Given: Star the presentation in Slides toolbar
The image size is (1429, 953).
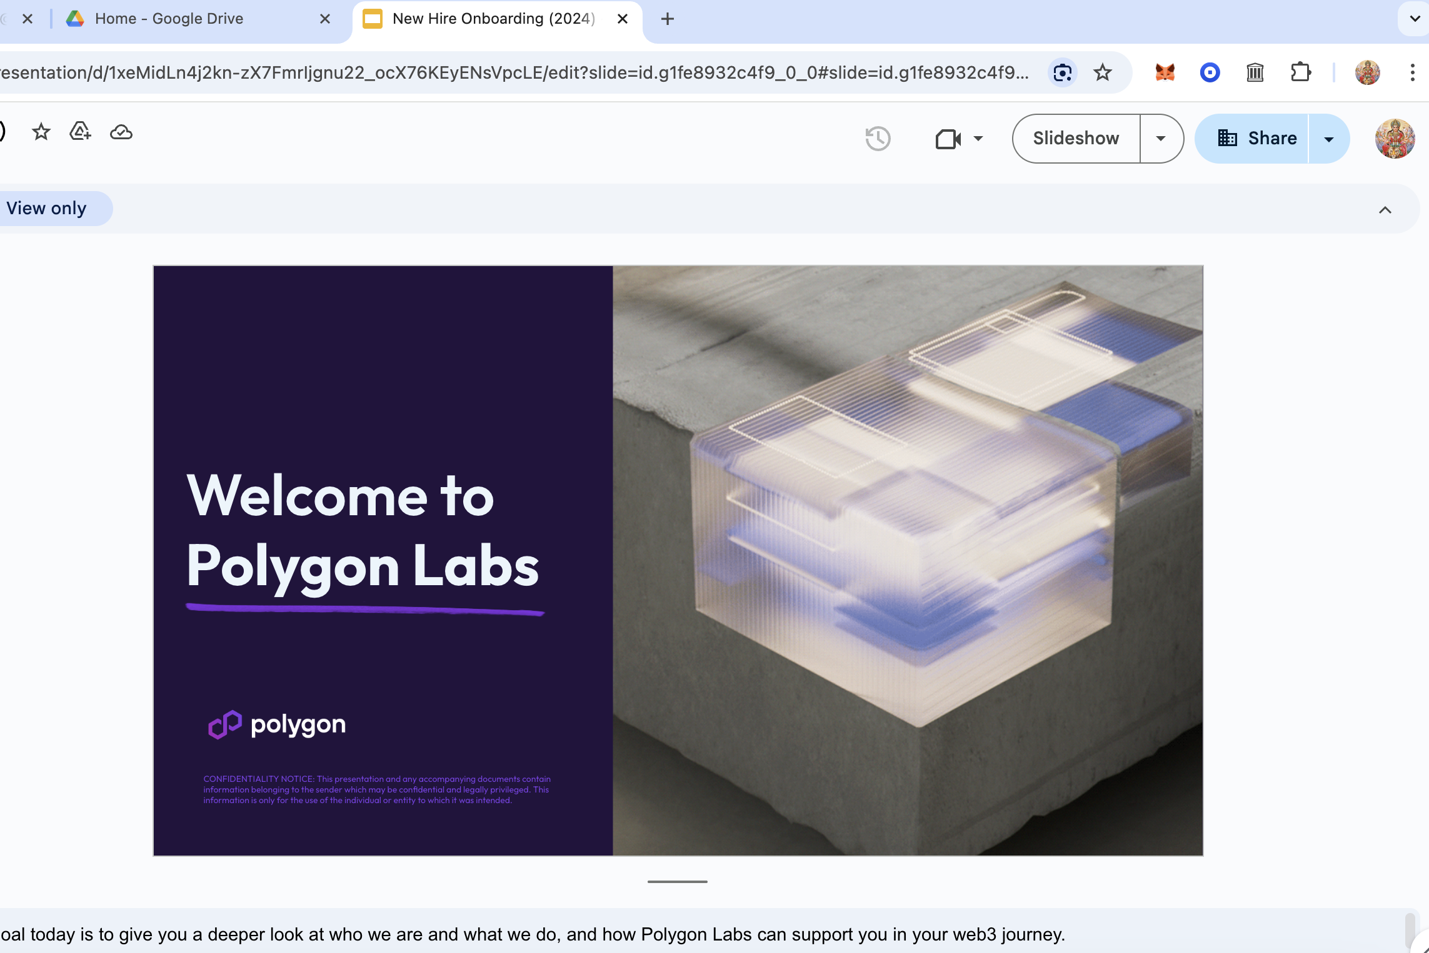Looking at the screenshot, I should pos(41,132).
